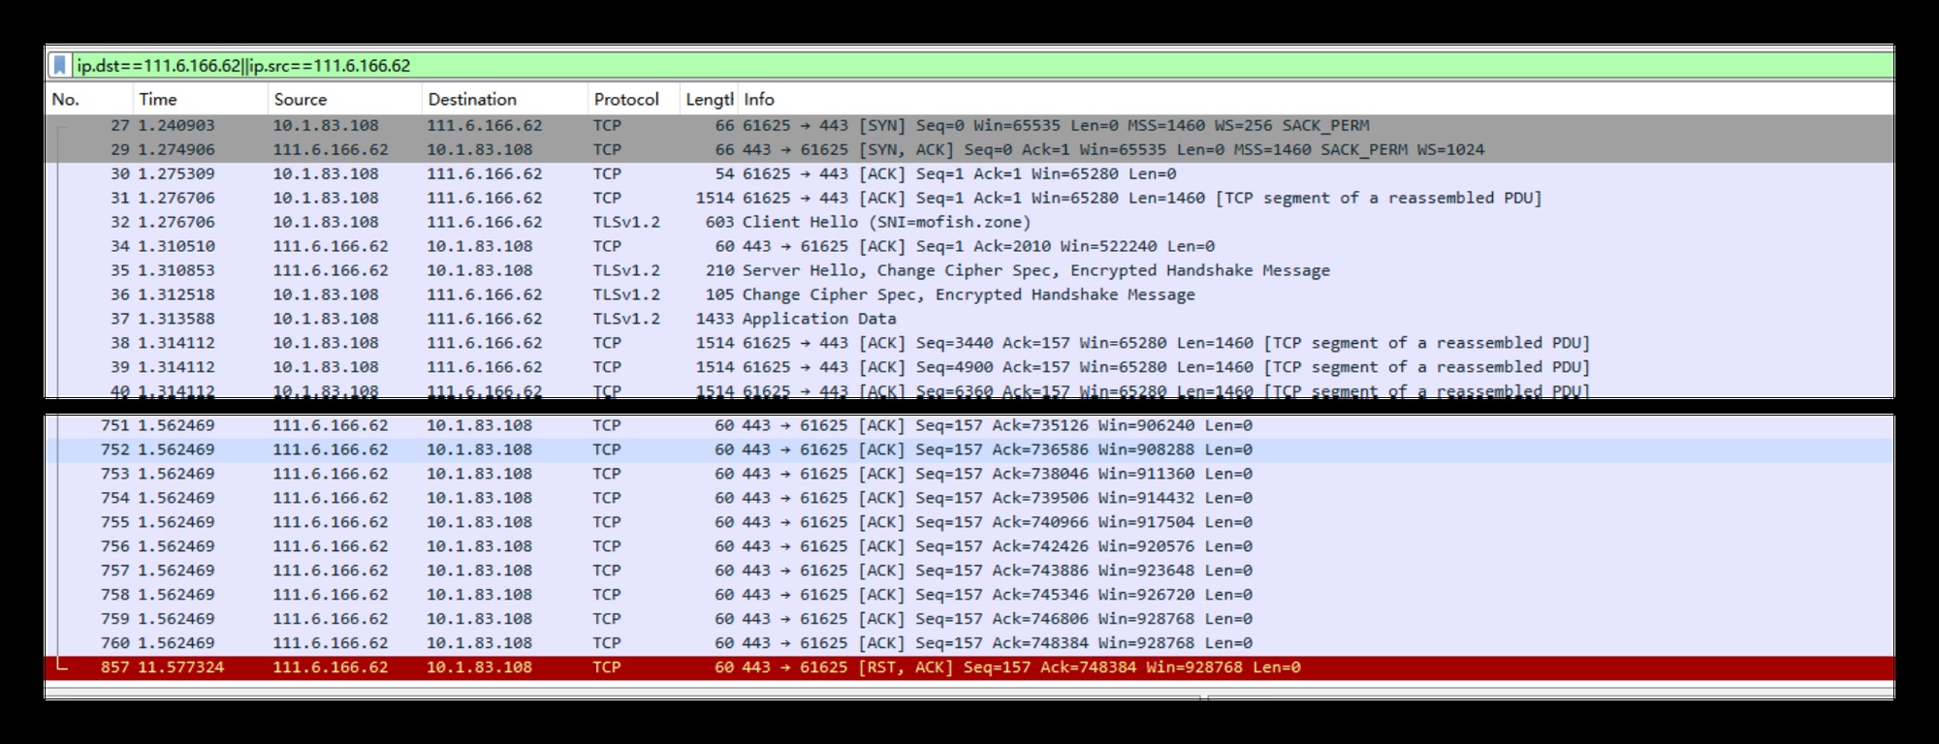This screenshot has width=1939, height=744.
Task: Click the display filter bookmark icon
Action: 60,66
